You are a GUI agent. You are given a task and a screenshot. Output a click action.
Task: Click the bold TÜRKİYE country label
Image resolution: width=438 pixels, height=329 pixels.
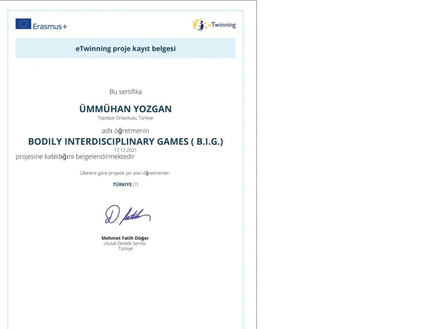[x=122, y=185]
